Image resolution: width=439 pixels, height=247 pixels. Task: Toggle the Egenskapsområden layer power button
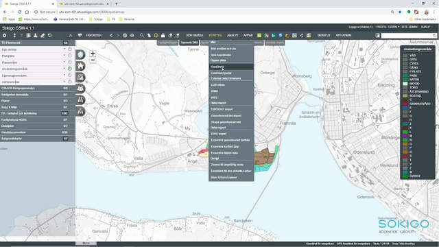(x=70, y=75)
